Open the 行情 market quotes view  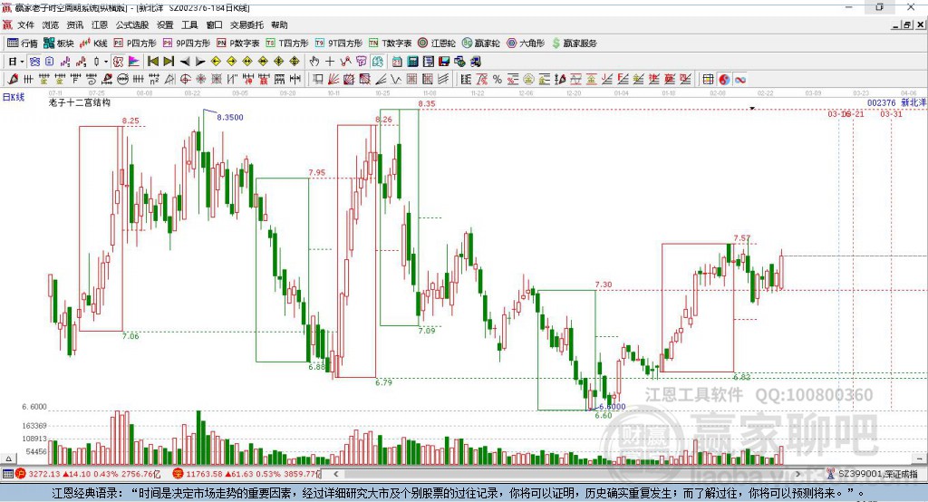tap(23, 43)
